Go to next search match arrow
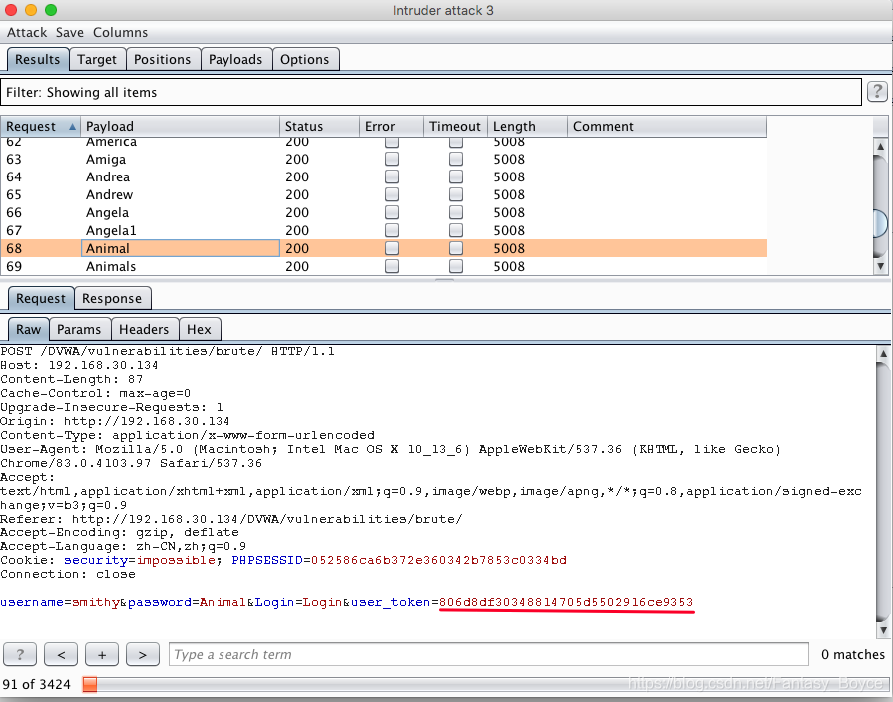The height and width of the screenshot is (702, 893). [x=143, y=654]
